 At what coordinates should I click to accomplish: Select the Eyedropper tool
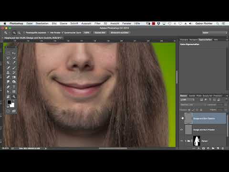[14, 63]
